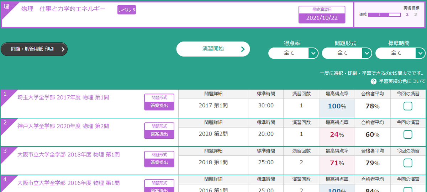Screen dimensions: 427x192
Task: Click 71% highest score in 大阪市立大学 2018 row
Action: coord(337,163)
